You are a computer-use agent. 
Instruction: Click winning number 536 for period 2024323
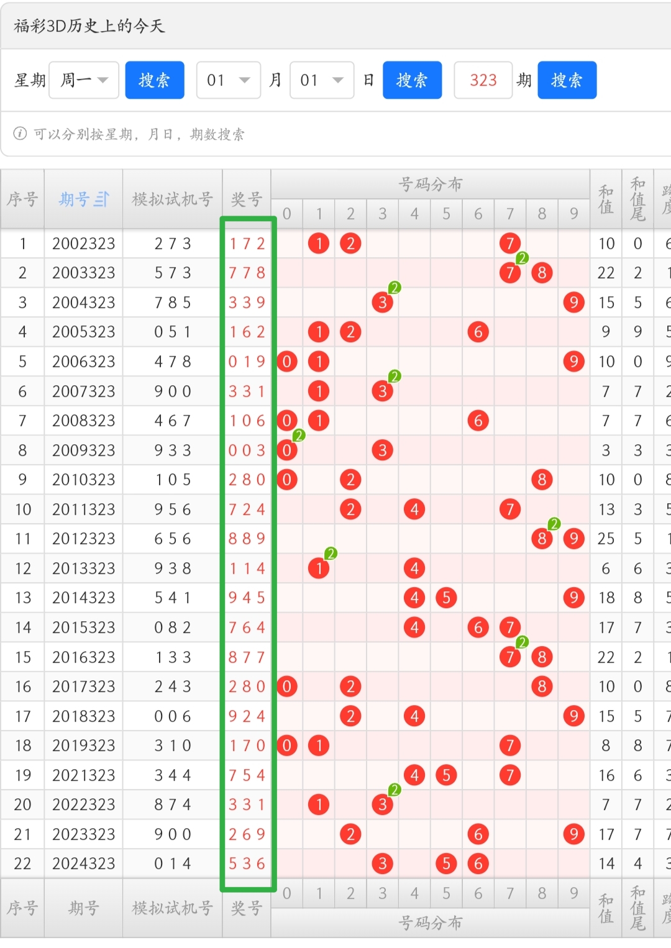tap(247, 864)
